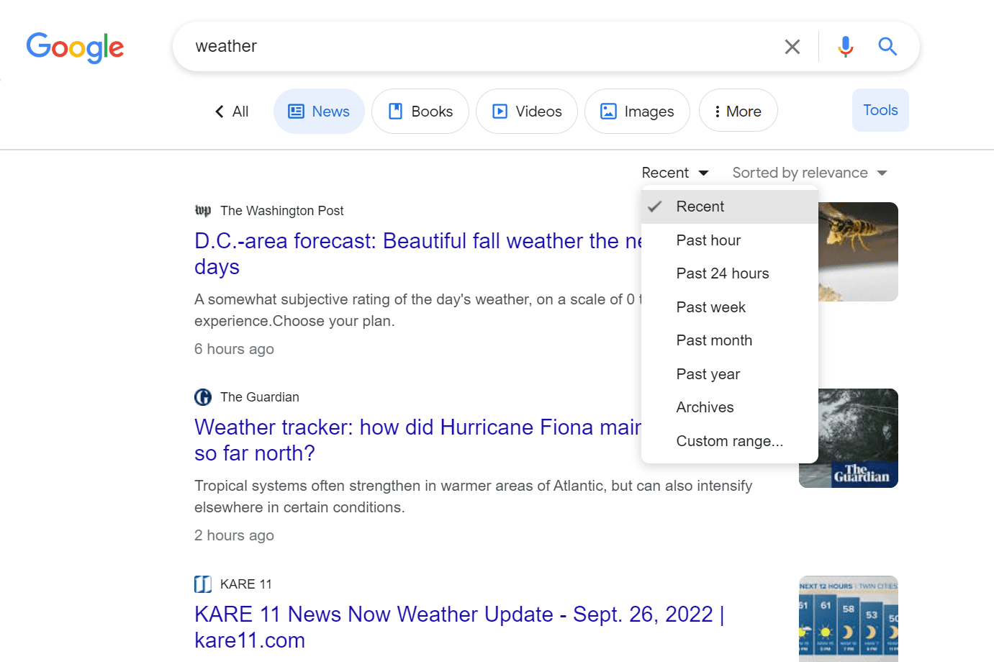Filter results to Past 24 hours
Image resolution: width=994 pixels, height=662 pixels.
click(x=730, y=273)
